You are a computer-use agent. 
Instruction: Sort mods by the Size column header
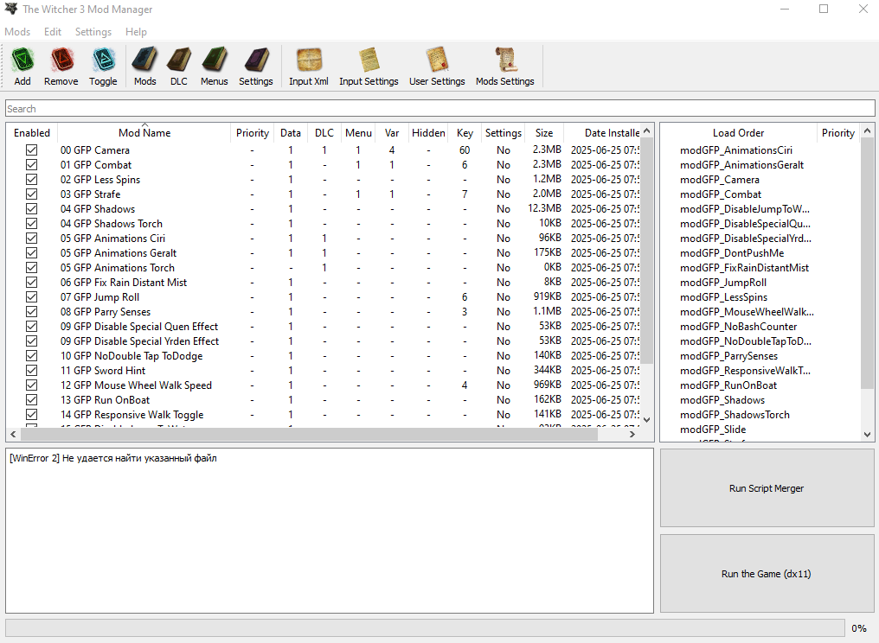[x=544, y=133]
